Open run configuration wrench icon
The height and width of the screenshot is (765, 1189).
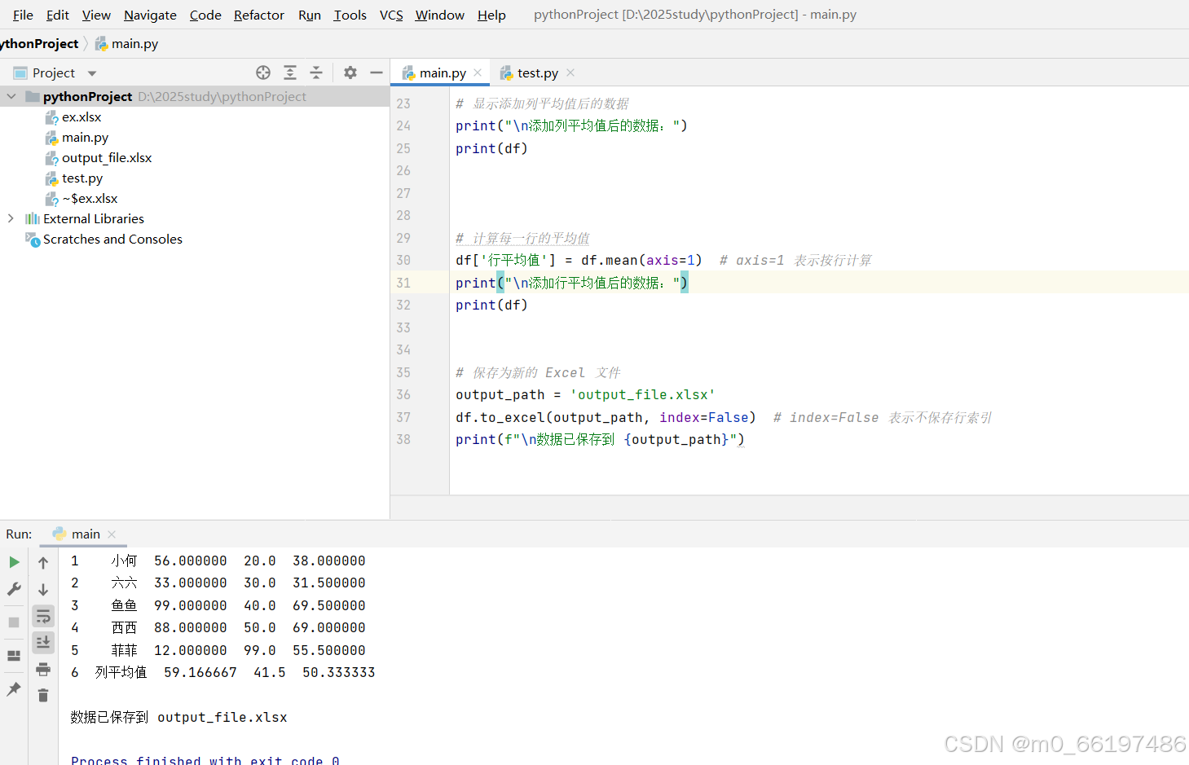coord(14,589)
